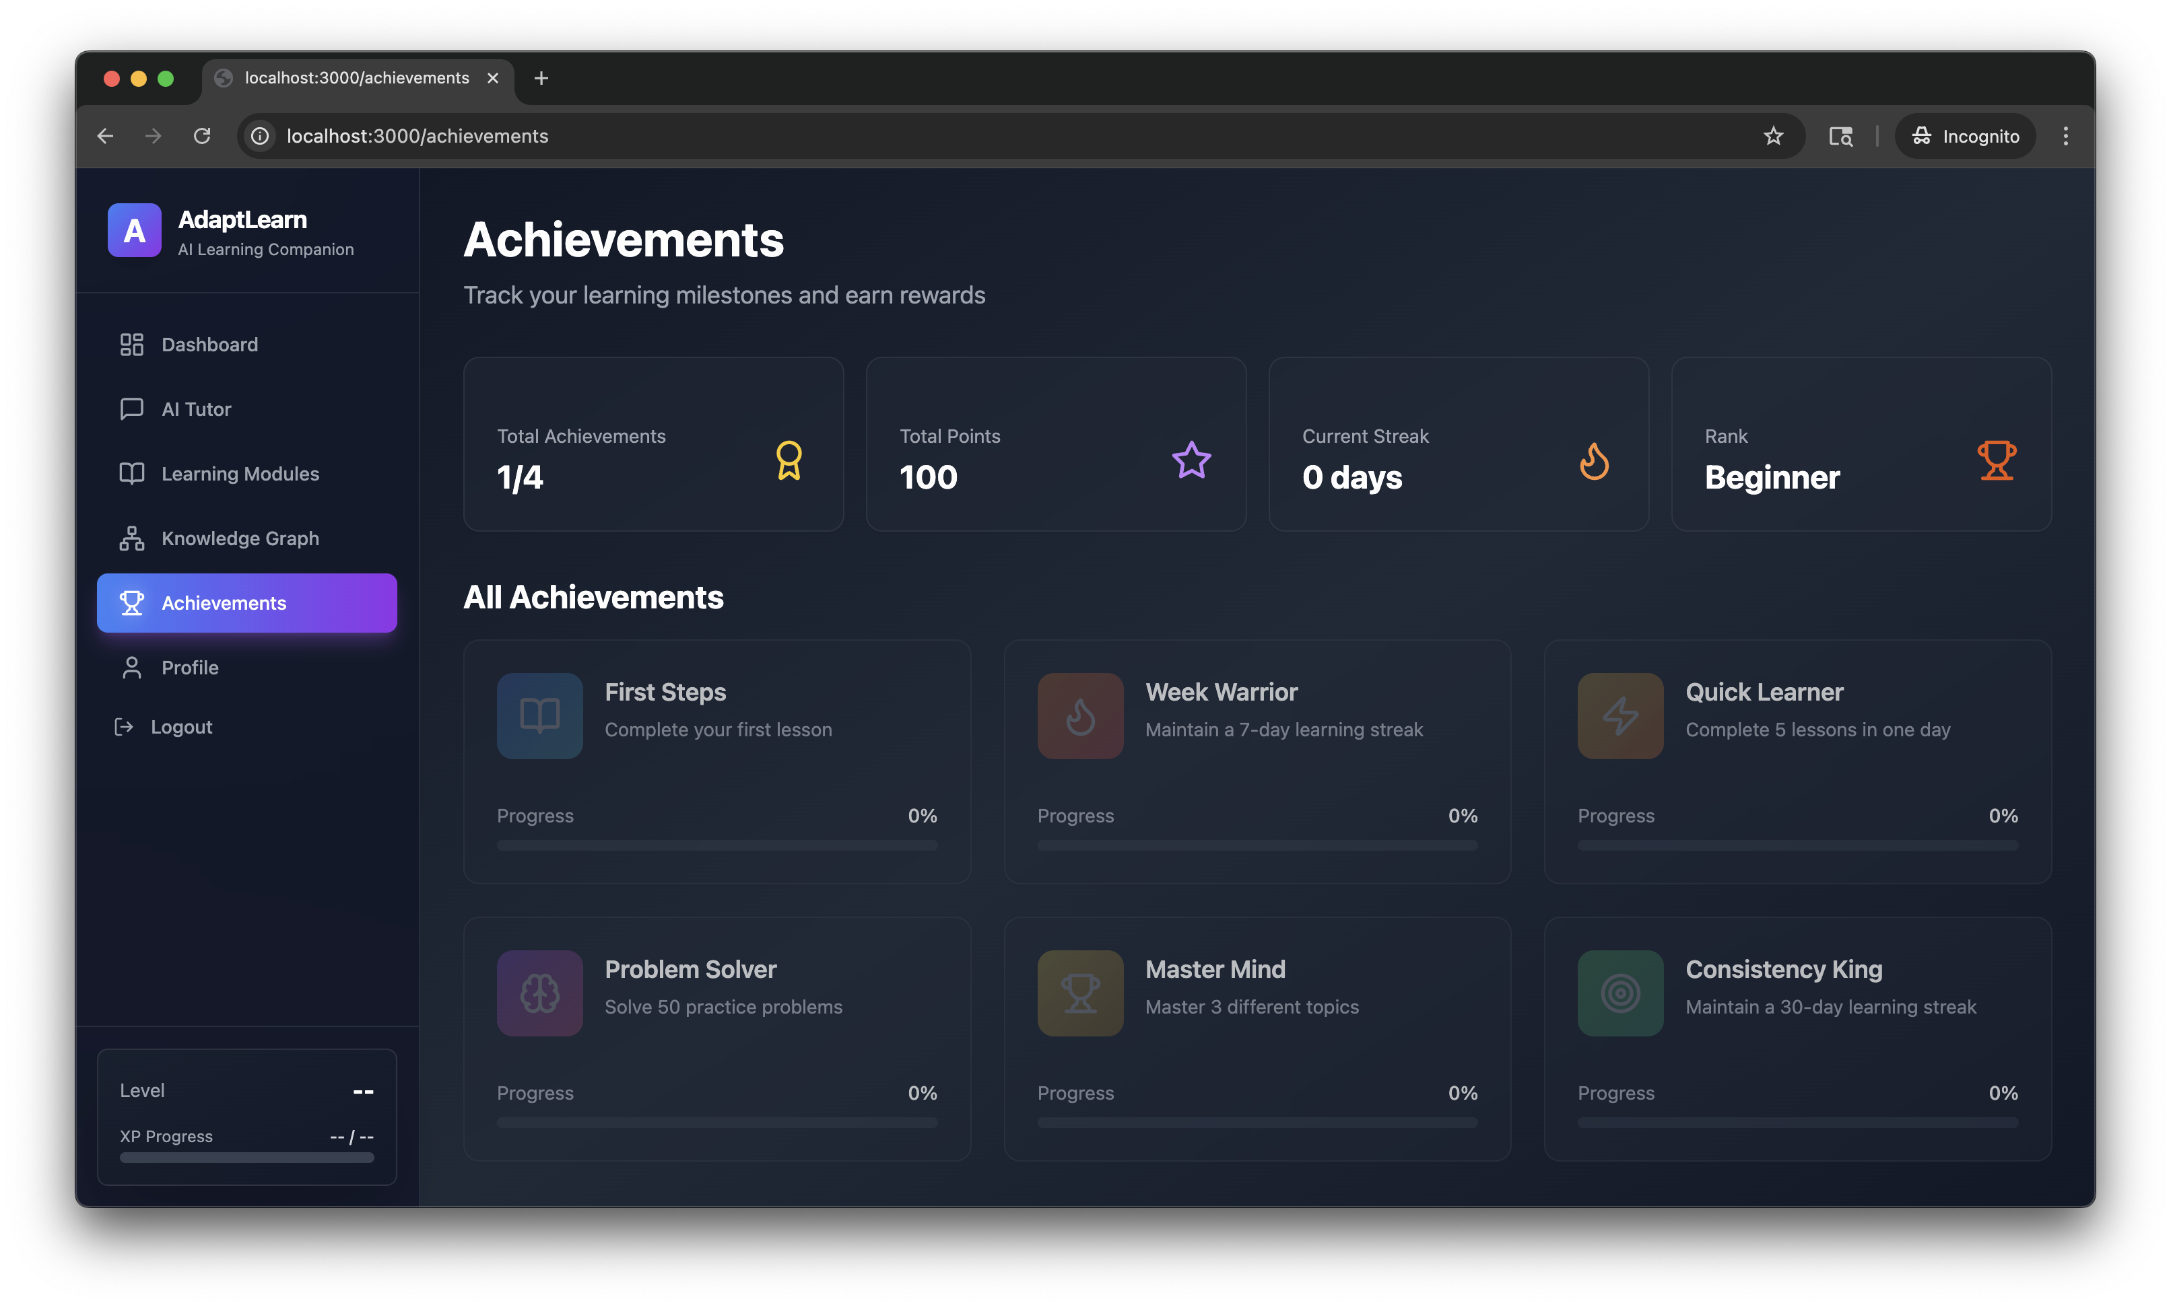Open the Chrome three-dot menu
The height and width of the screenshot is (1307, 2171).
2065,136
